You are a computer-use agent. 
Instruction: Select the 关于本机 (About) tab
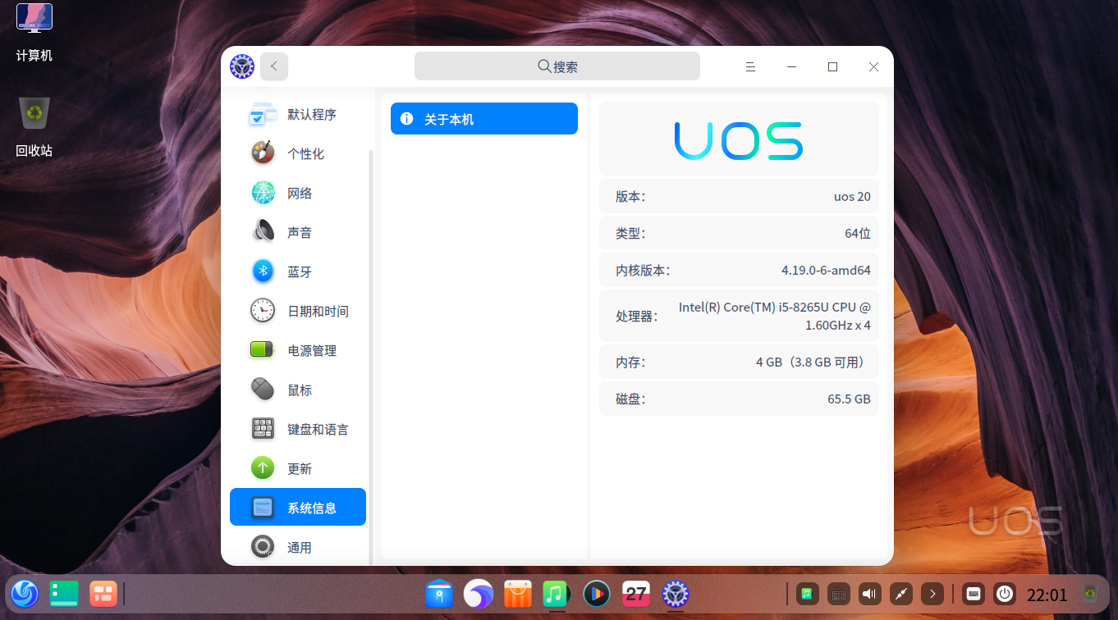coord(483,118)
